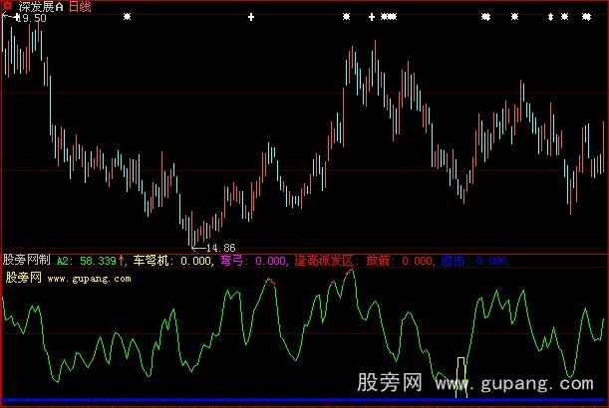Select the red 放箭: 0.000 value
This screenshot has width=609, height=408.
(x=400, y=261)
